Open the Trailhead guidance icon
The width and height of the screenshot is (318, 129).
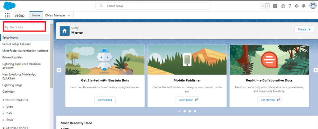[x=283, y=6]
